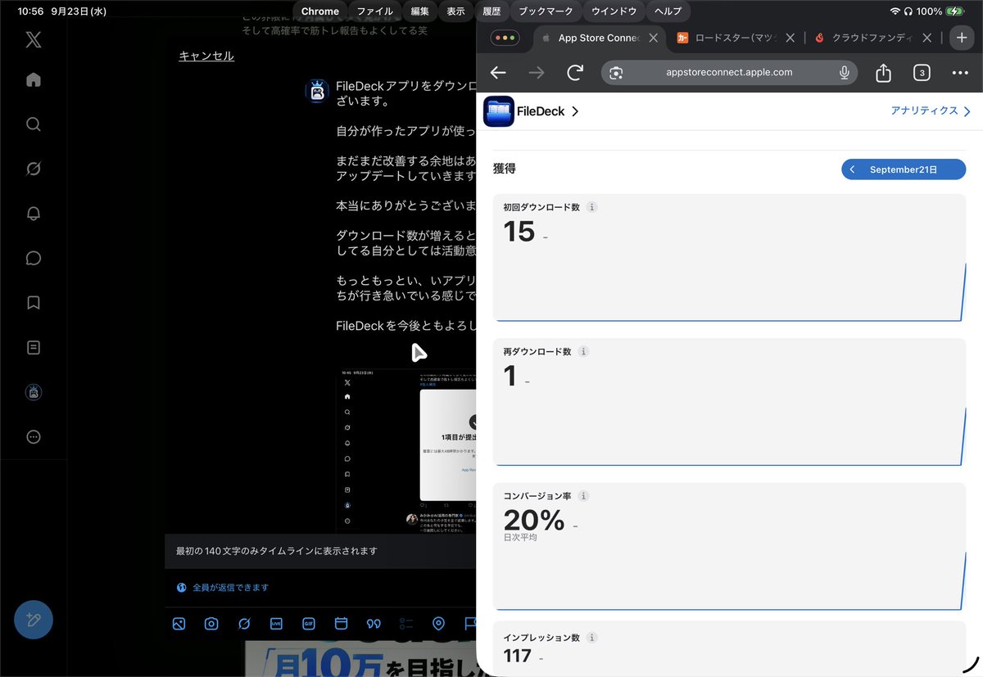This screenshot has height=677, width=983.
Task: Click the address bar showing appstoreconnect.apple.com
Action: pos(729,72)
